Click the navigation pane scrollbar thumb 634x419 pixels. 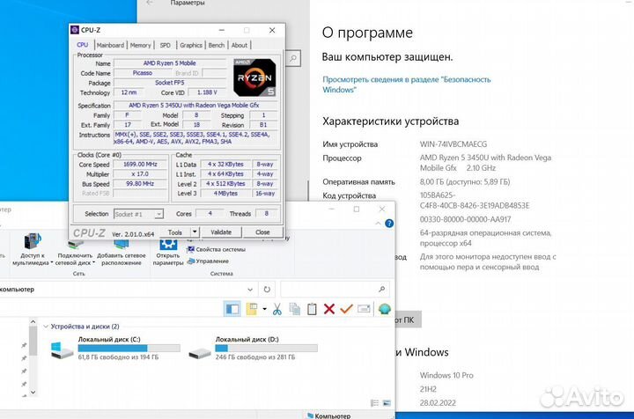pyautogui.click(x=33, y=341)
